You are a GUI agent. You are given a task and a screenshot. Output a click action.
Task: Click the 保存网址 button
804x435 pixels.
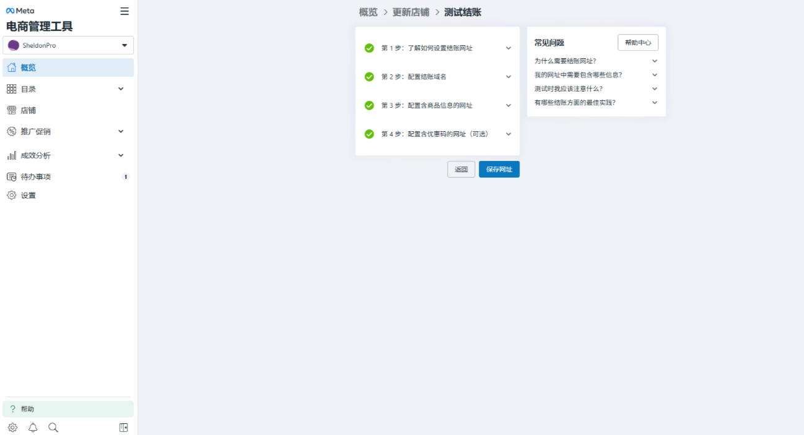coord(499,170)
